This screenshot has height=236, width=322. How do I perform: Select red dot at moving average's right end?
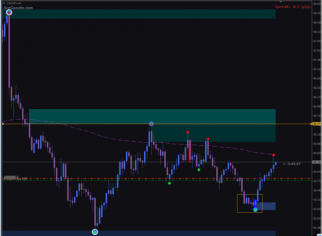(274, 155)
